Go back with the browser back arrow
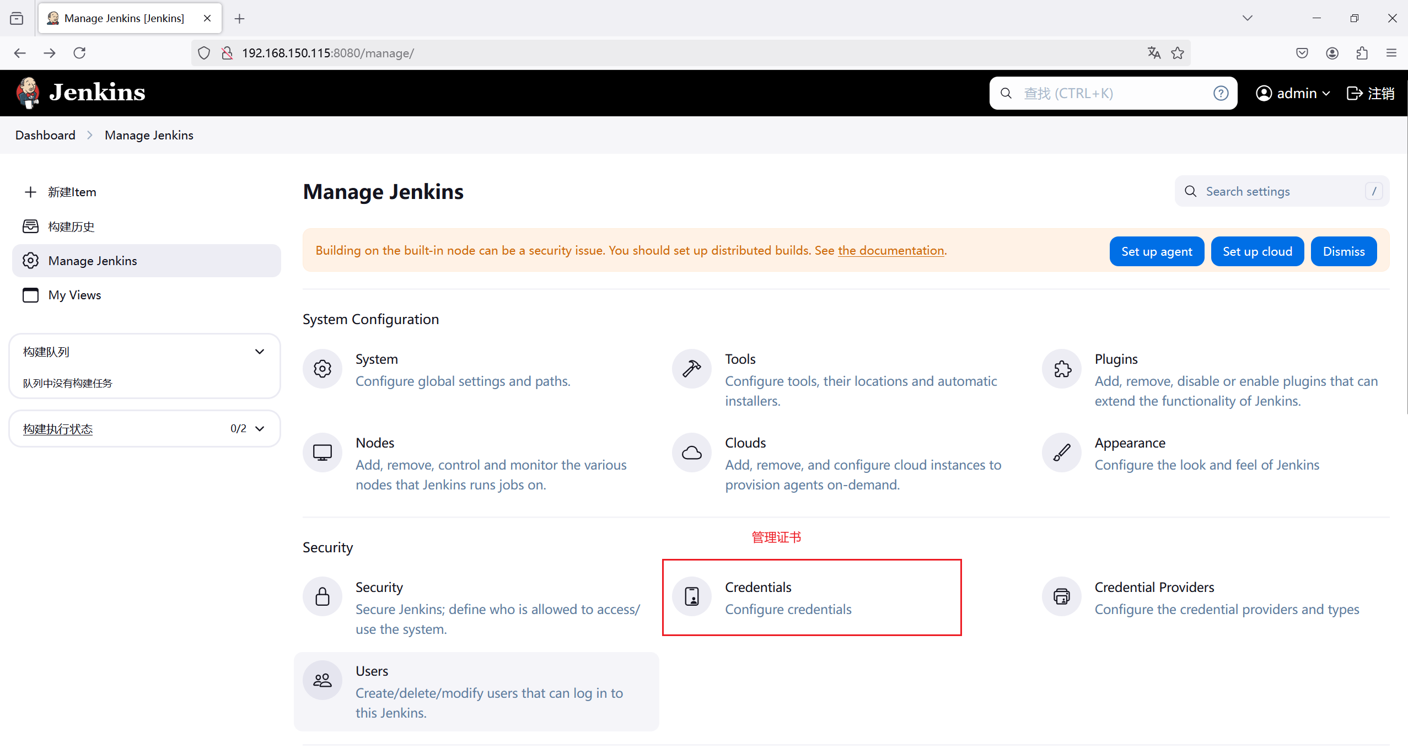Image resolution: width=1408 pixels, height=754 pixels. click(20, 53)
